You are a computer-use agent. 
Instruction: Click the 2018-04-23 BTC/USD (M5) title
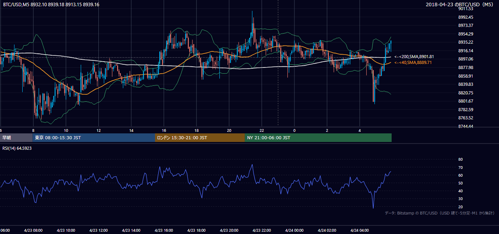[460, 4]
